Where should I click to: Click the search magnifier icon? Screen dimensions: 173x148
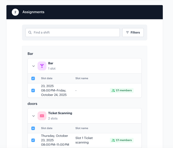point(30,32)
